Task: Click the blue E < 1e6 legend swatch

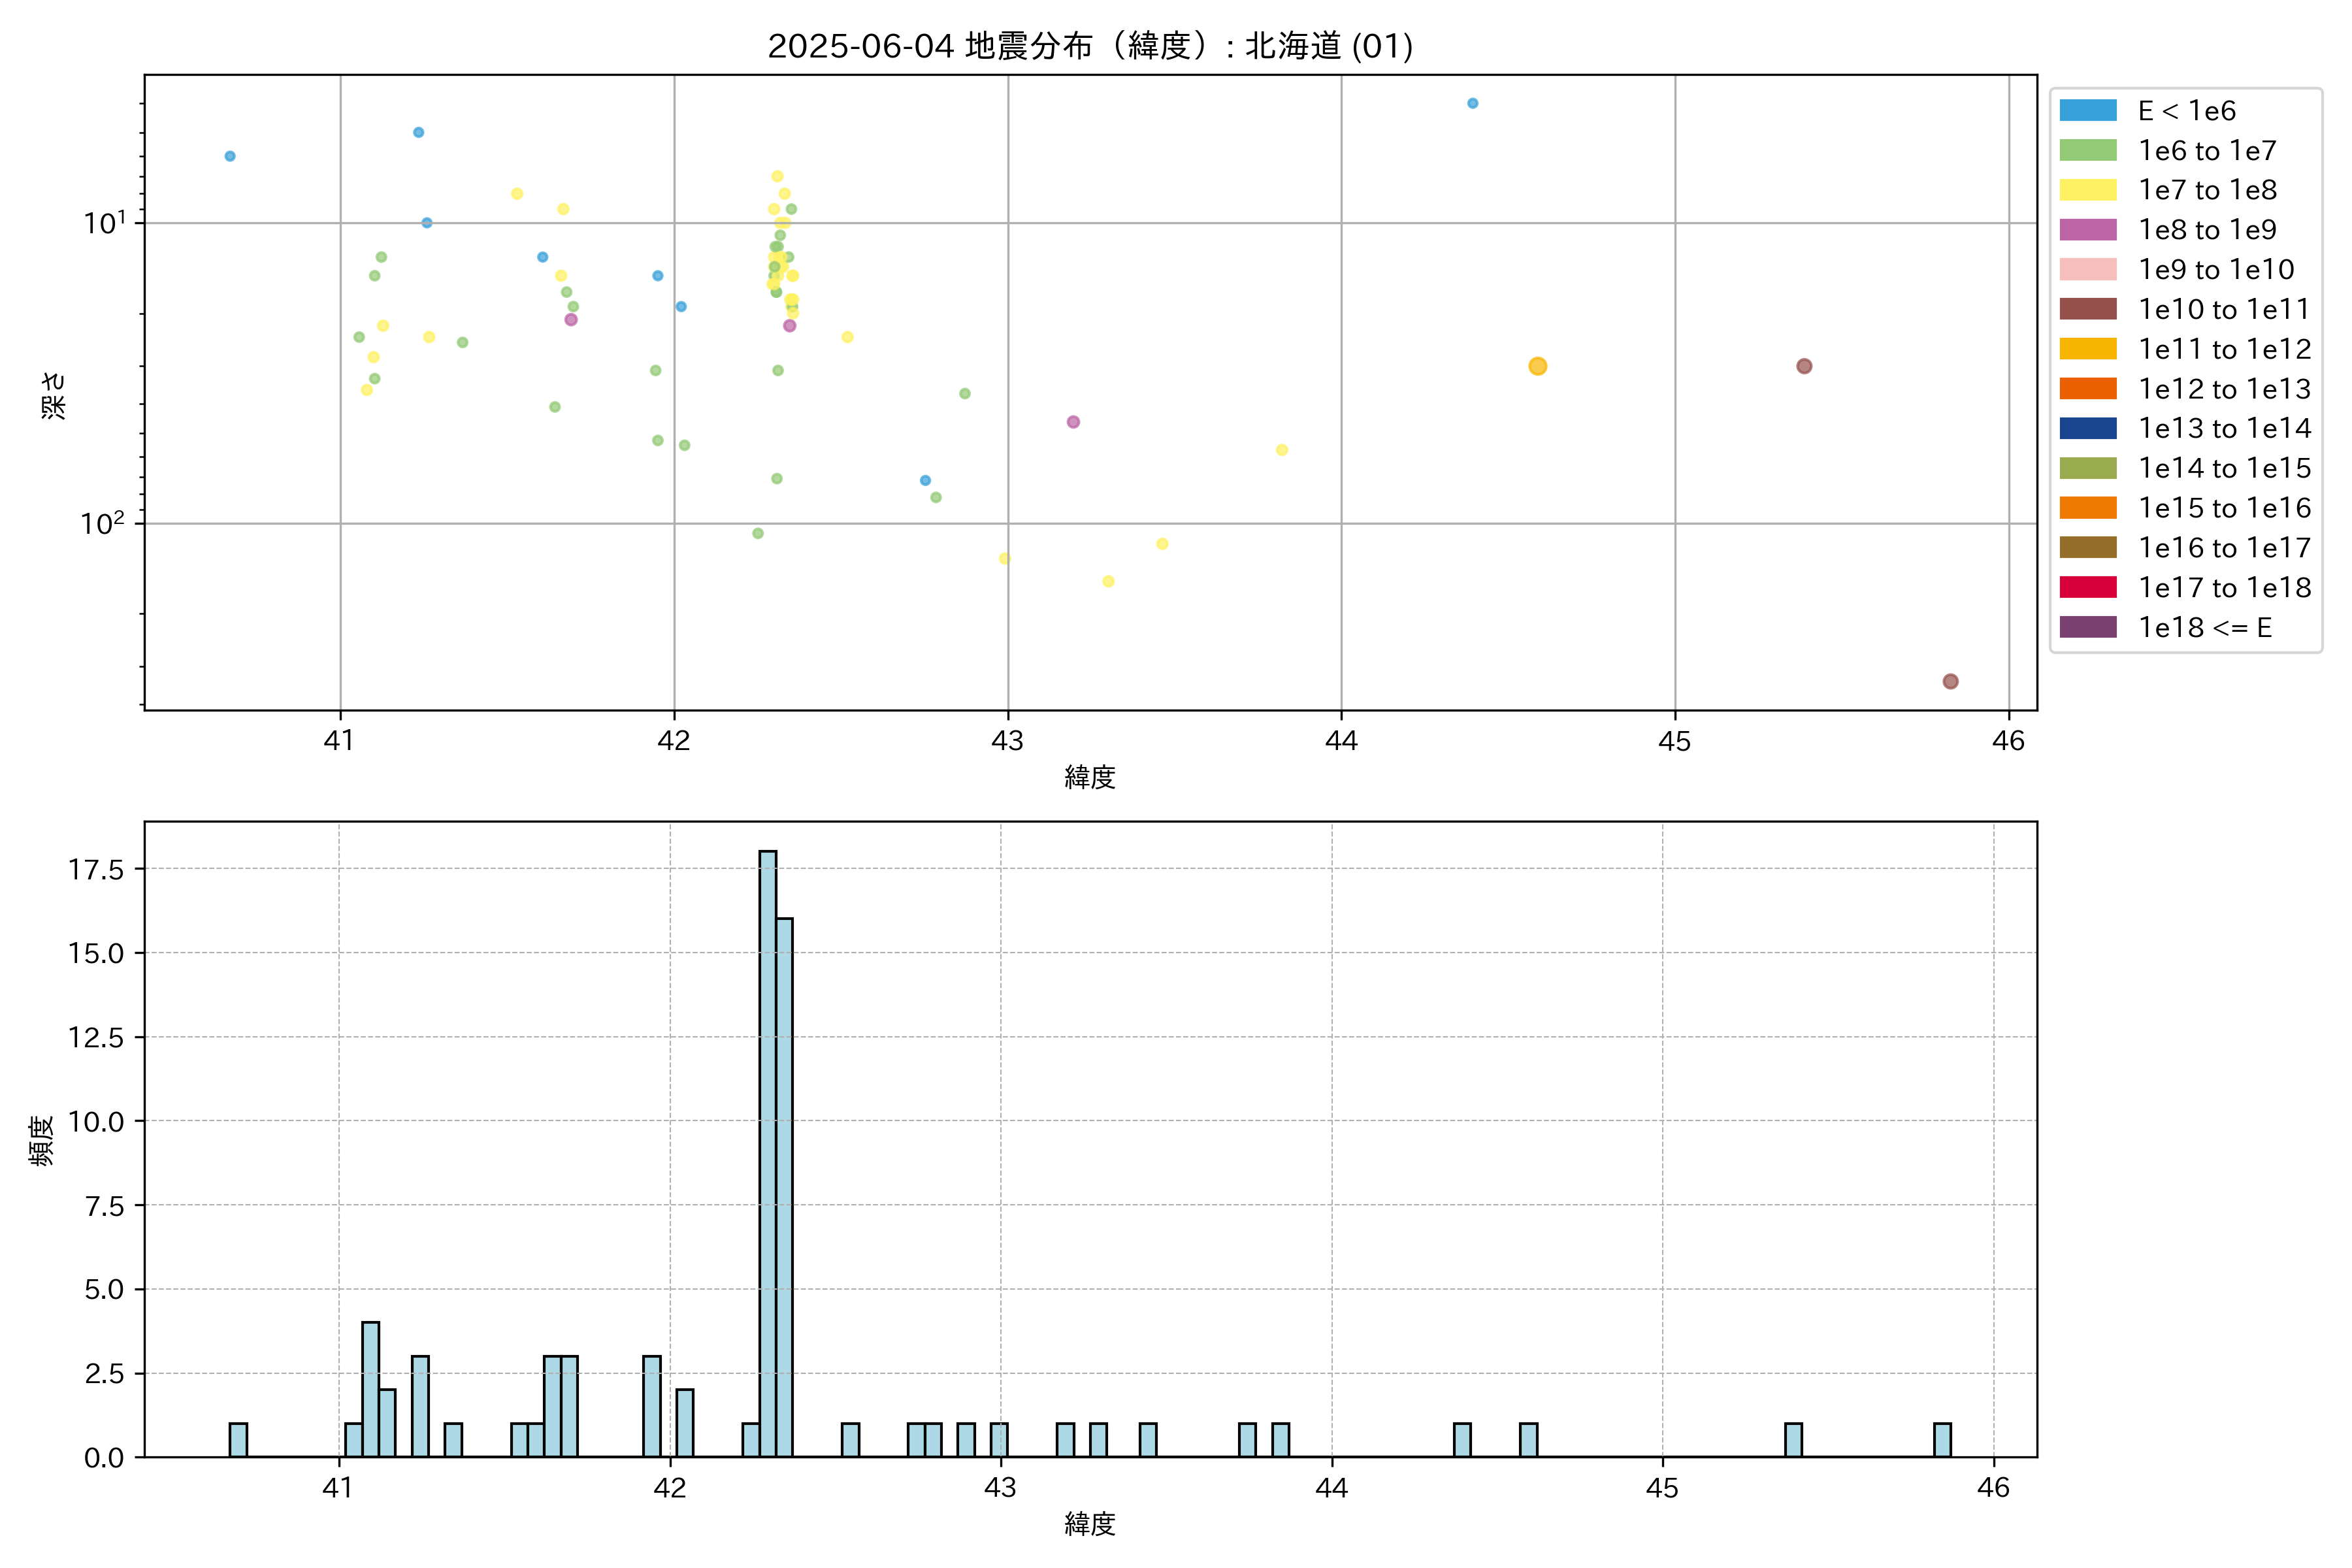Action: [x=2087, y=111]
